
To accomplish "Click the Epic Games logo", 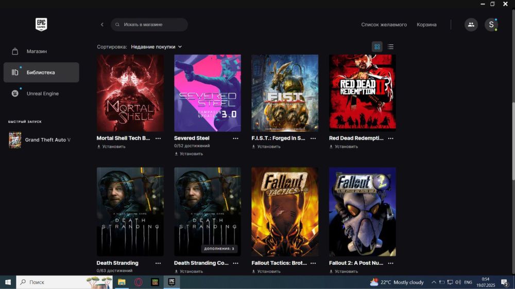I will (41, 24).
